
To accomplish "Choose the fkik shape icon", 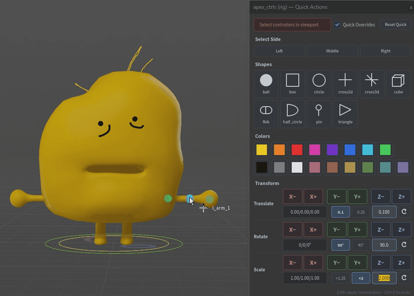I will 266,114.
